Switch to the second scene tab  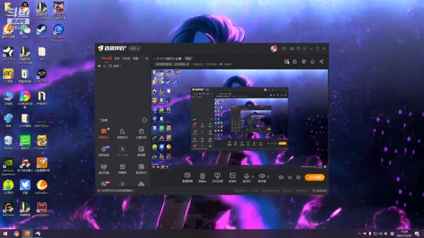coord(117,58)
